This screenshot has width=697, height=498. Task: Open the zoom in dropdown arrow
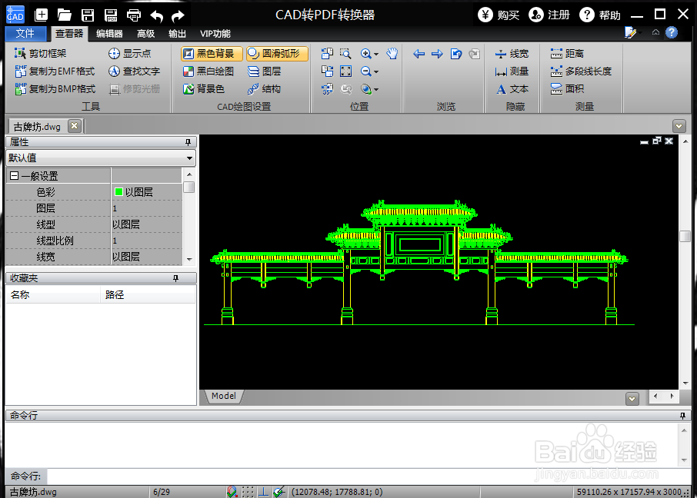376,55
